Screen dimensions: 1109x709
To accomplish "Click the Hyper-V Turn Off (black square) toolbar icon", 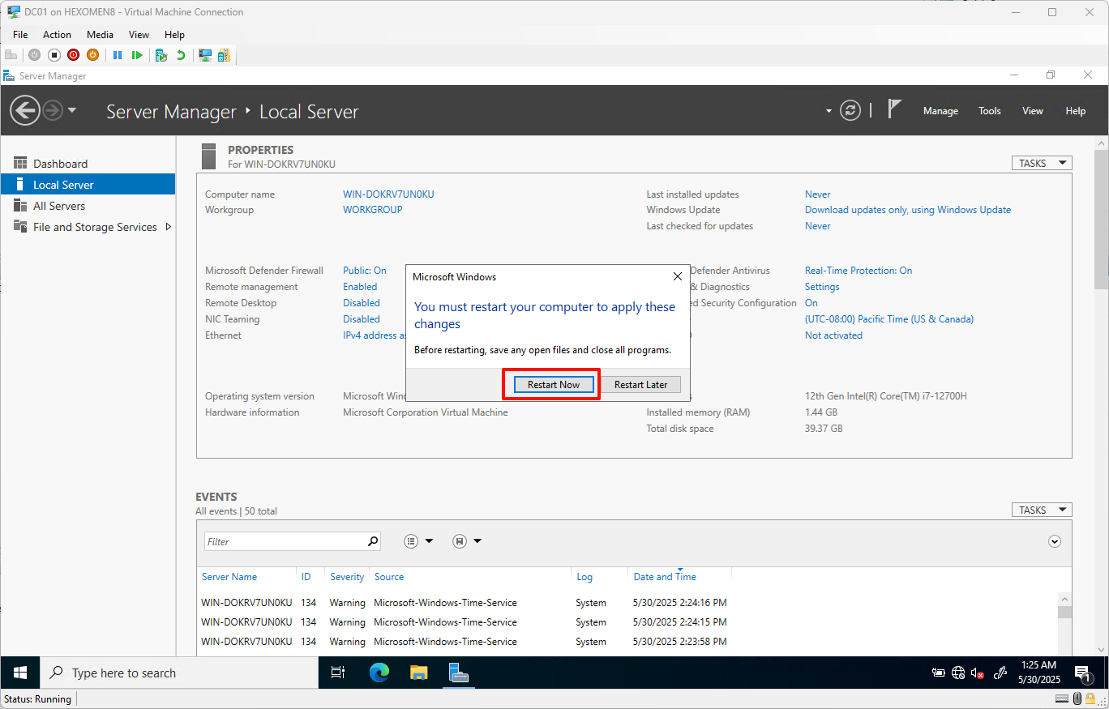I will [54, 55].
